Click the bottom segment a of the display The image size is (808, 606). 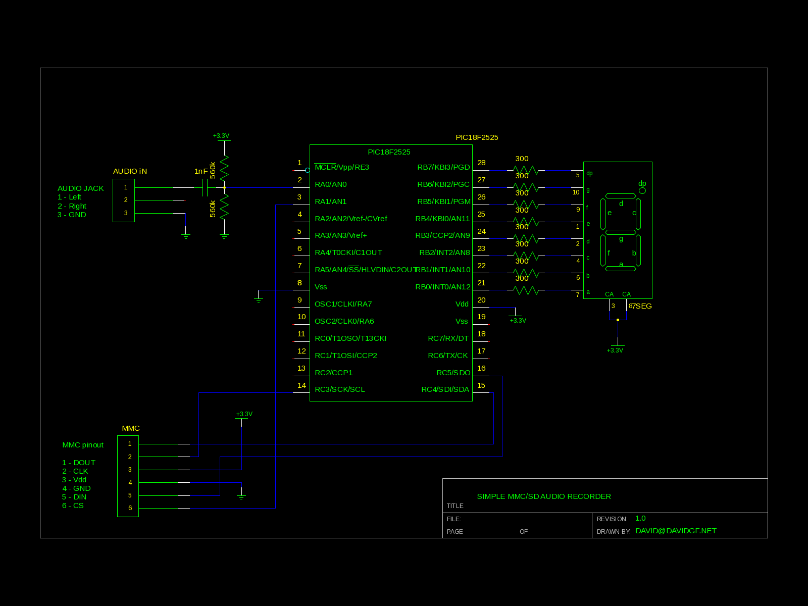[621, 269]
